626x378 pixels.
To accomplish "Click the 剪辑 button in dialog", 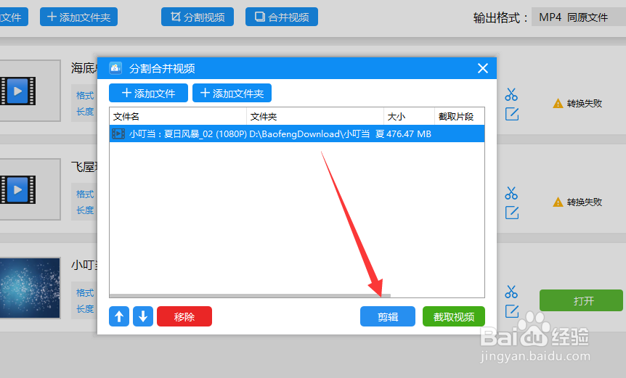I will coord(388,316).
